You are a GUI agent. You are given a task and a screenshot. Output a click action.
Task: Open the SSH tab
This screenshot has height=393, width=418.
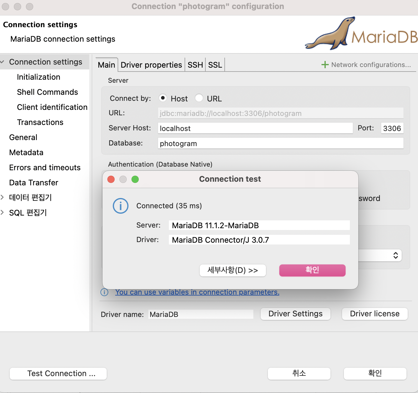point(195,65)
